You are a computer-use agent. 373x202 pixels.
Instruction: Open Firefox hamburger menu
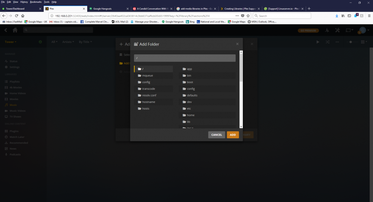(369, 16)
